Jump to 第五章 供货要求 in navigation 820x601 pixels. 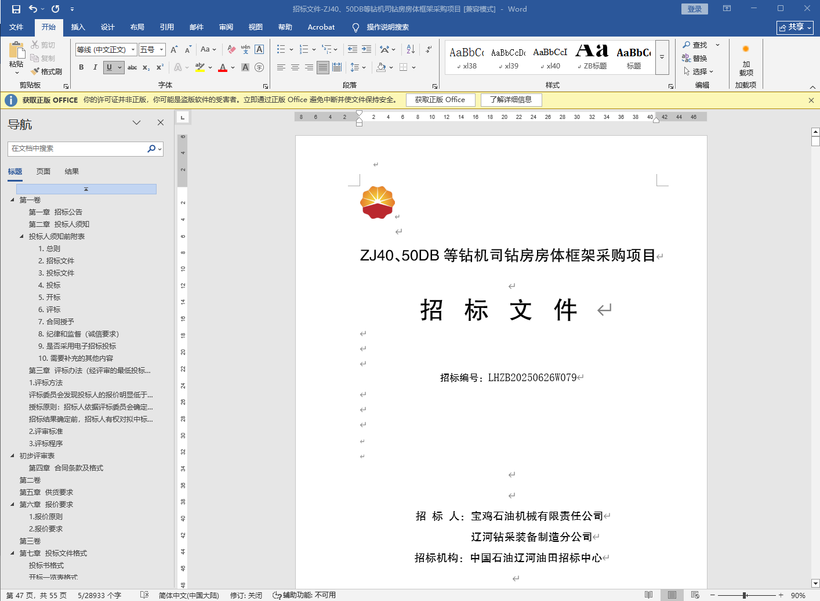[x=46, y=492]
